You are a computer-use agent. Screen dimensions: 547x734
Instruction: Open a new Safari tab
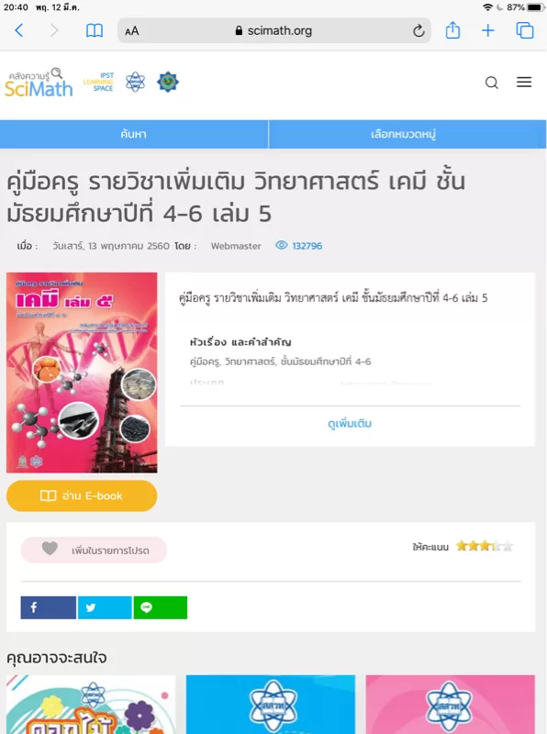click(488, 31)
